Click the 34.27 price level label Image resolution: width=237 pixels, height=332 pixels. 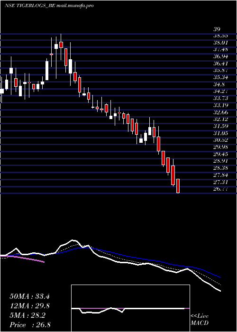click(x=220, y=92)
